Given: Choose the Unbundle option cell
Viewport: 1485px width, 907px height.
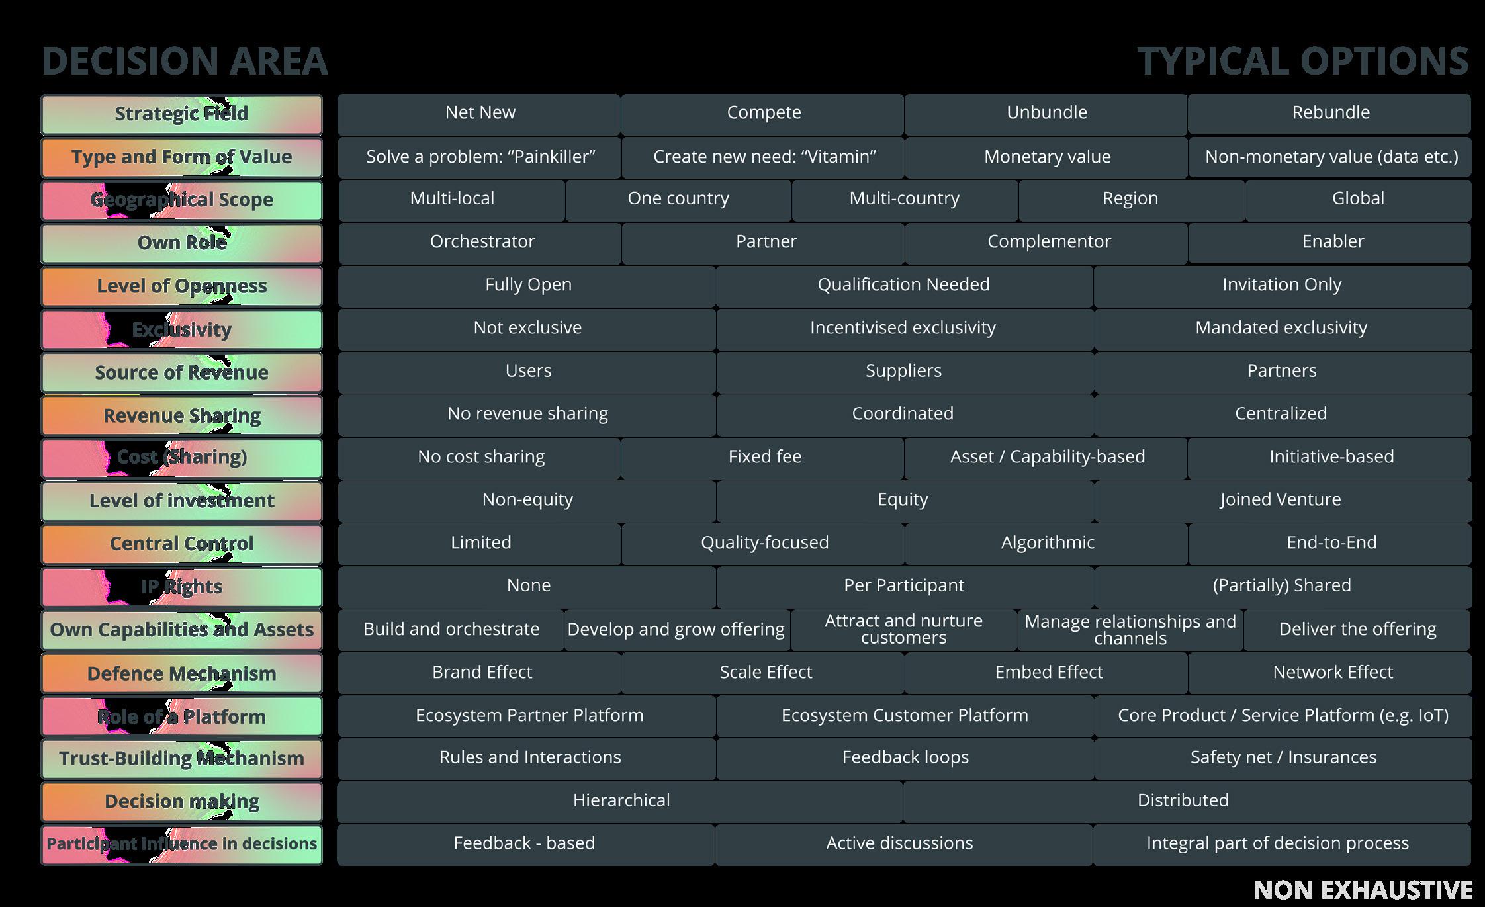Looking at the screenshot, I should coord(1046,113).
